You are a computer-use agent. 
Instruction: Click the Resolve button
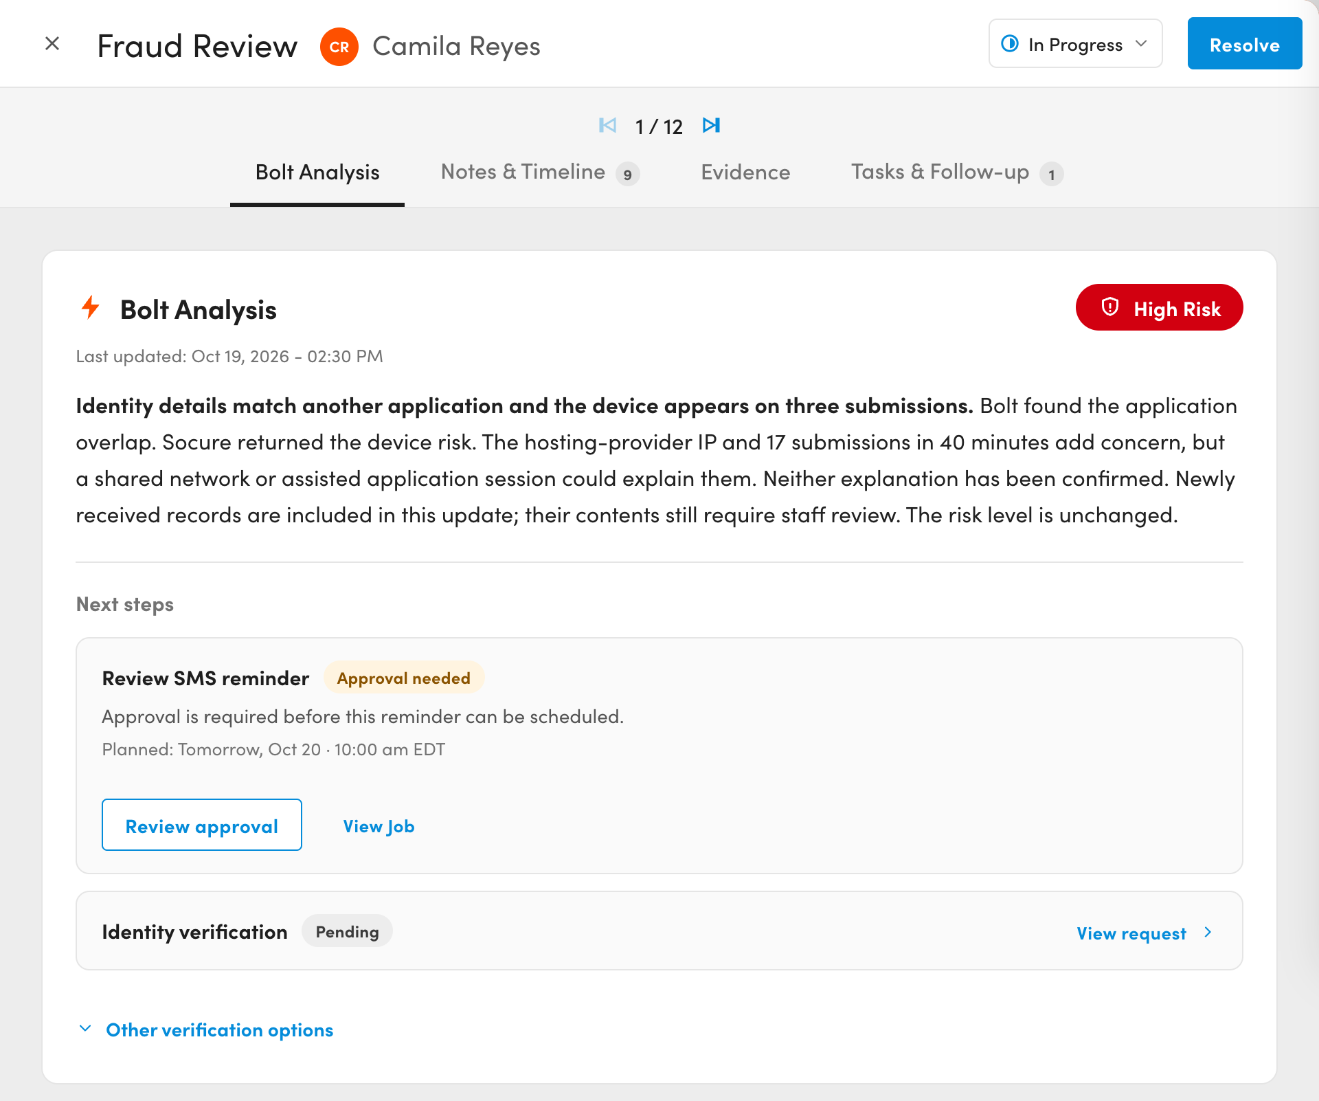point(1244,44)
